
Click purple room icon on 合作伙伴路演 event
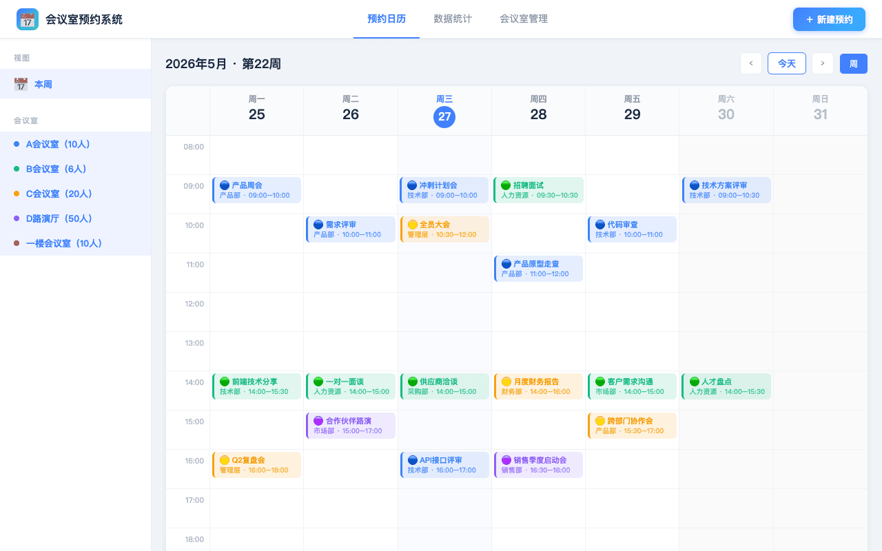coord(318,421)
